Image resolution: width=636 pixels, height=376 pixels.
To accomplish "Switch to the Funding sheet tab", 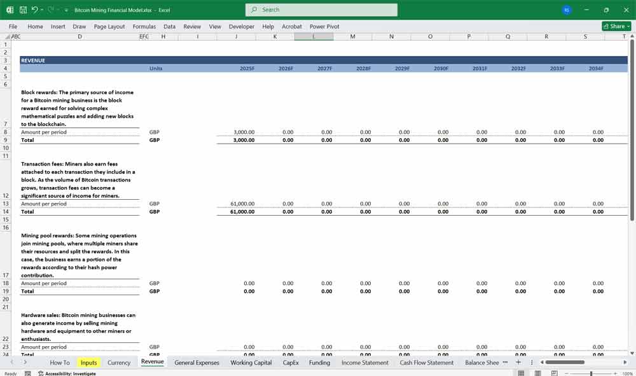I will [x=320, y=363].
